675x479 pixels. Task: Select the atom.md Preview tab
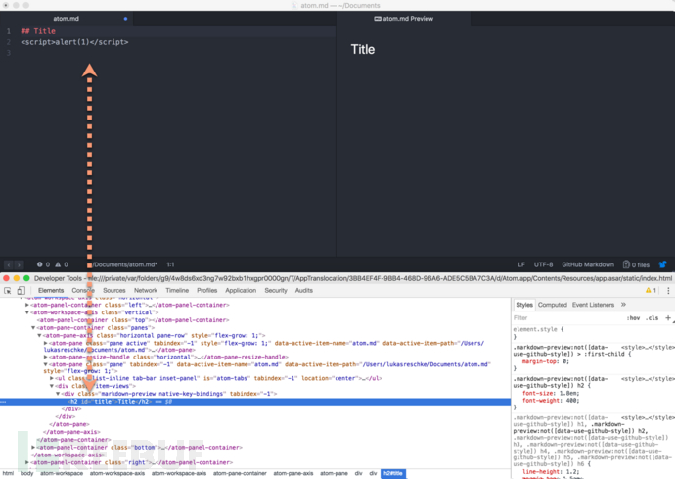pos(403,19)
